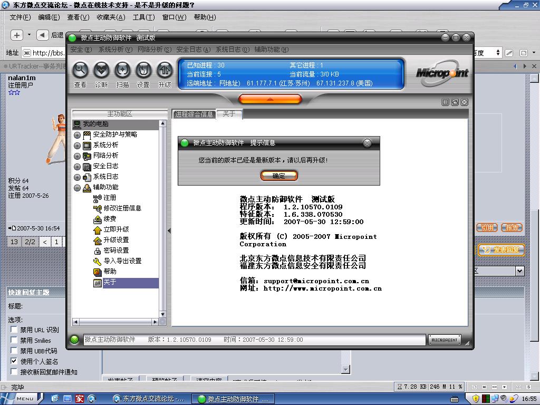The image size is (540, 405).
Task: Close the 提示信息 dialog with X
Action: point(368,143)
